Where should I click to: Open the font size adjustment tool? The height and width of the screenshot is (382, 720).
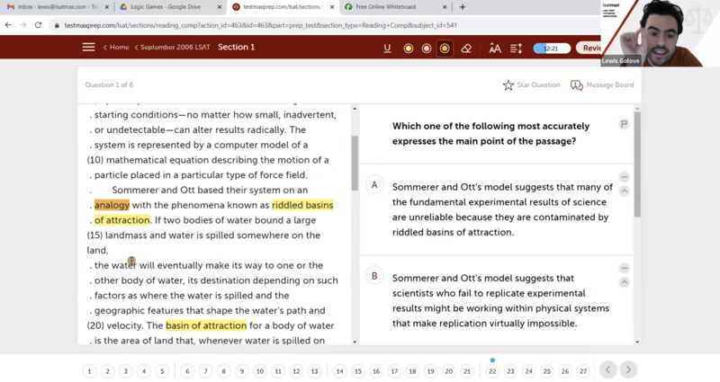[x=495, y=48]
